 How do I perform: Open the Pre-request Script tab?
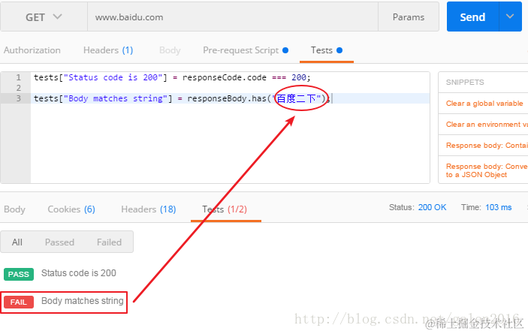(246, 50)
